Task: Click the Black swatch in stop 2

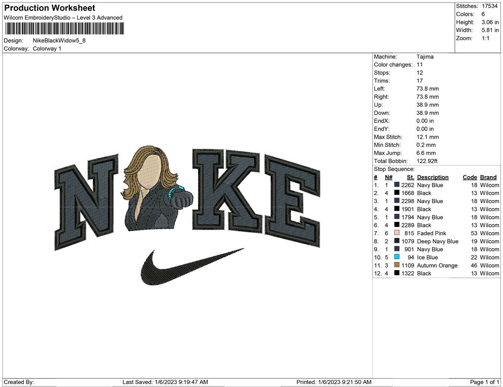Action: coord(397,193)
